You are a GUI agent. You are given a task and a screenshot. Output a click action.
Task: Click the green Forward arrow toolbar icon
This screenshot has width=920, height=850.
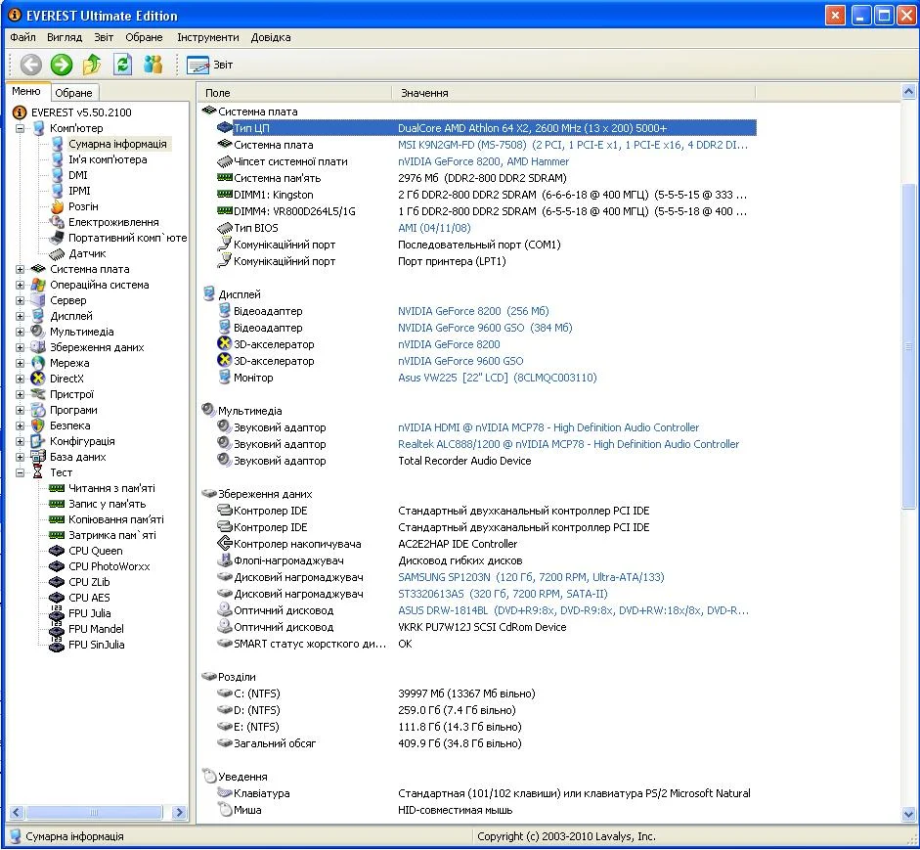62,65
